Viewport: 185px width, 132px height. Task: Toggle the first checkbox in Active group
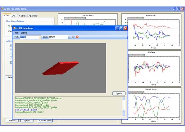(11, 46)
